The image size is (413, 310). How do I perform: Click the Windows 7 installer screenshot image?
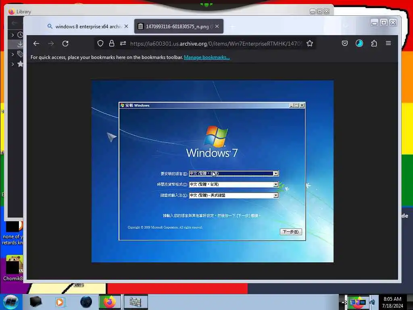212,171
